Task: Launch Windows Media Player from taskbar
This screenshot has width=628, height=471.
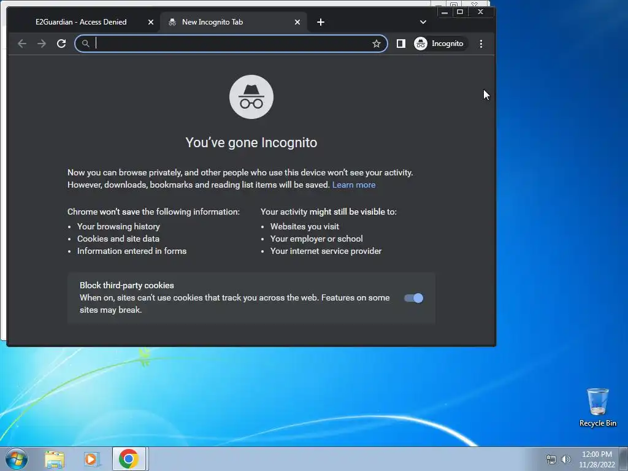Action: coord(92,459)
